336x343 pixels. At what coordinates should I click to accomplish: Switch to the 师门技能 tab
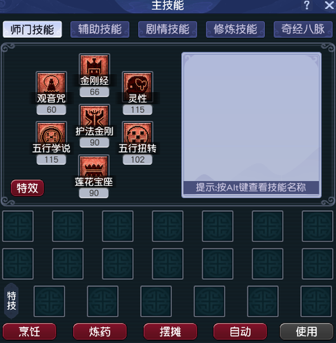(32, 29)
